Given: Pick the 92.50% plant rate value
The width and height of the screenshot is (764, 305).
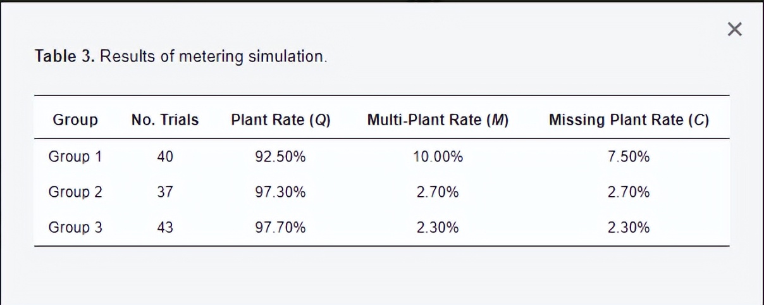Looking at the screenshot, I should click(280, 157).
